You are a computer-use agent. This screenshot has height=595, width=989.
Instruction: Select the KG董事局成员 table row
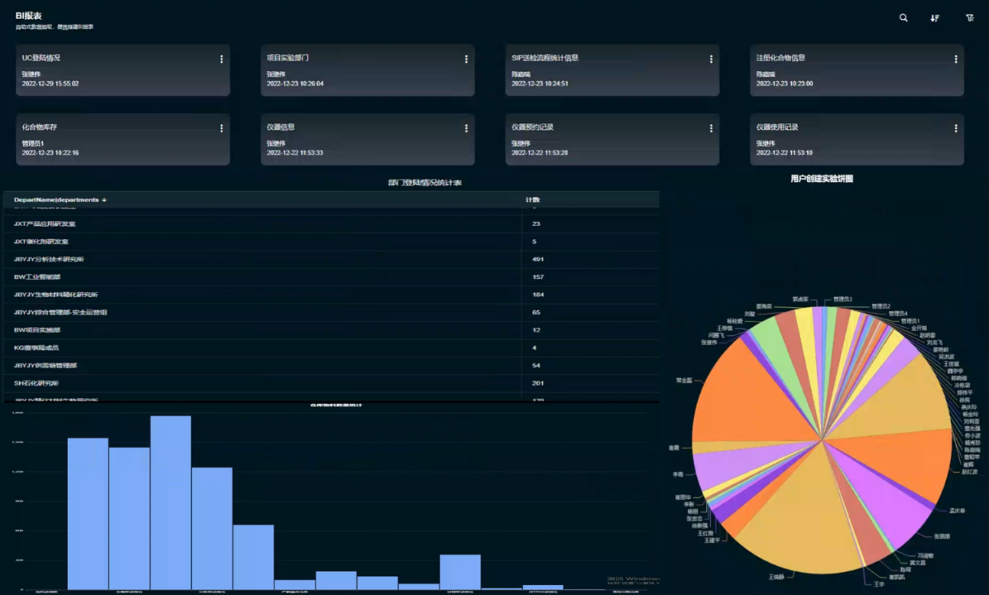[331, 348]
